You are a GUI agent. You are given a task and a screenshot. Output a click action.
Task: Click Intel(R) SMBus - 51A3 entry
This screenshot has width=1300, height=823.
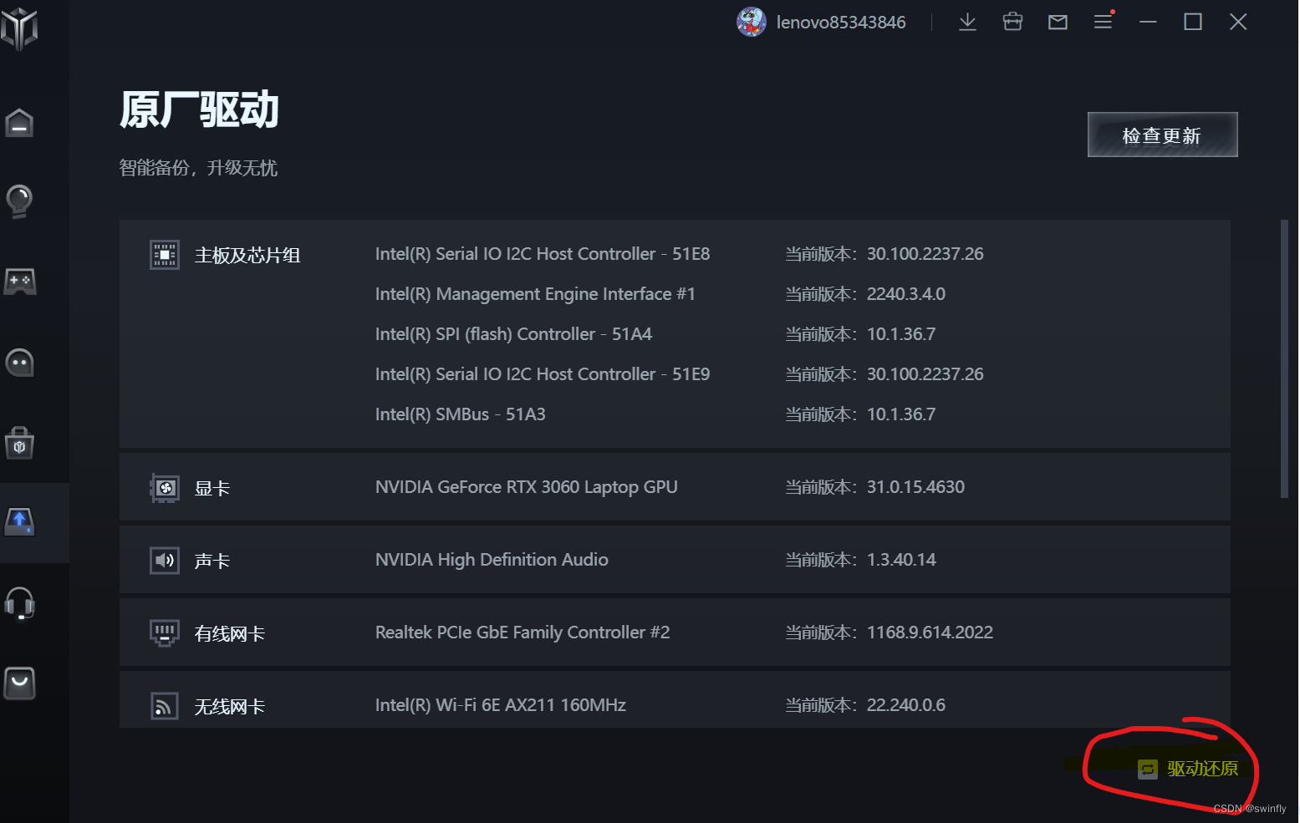[461, 414]
